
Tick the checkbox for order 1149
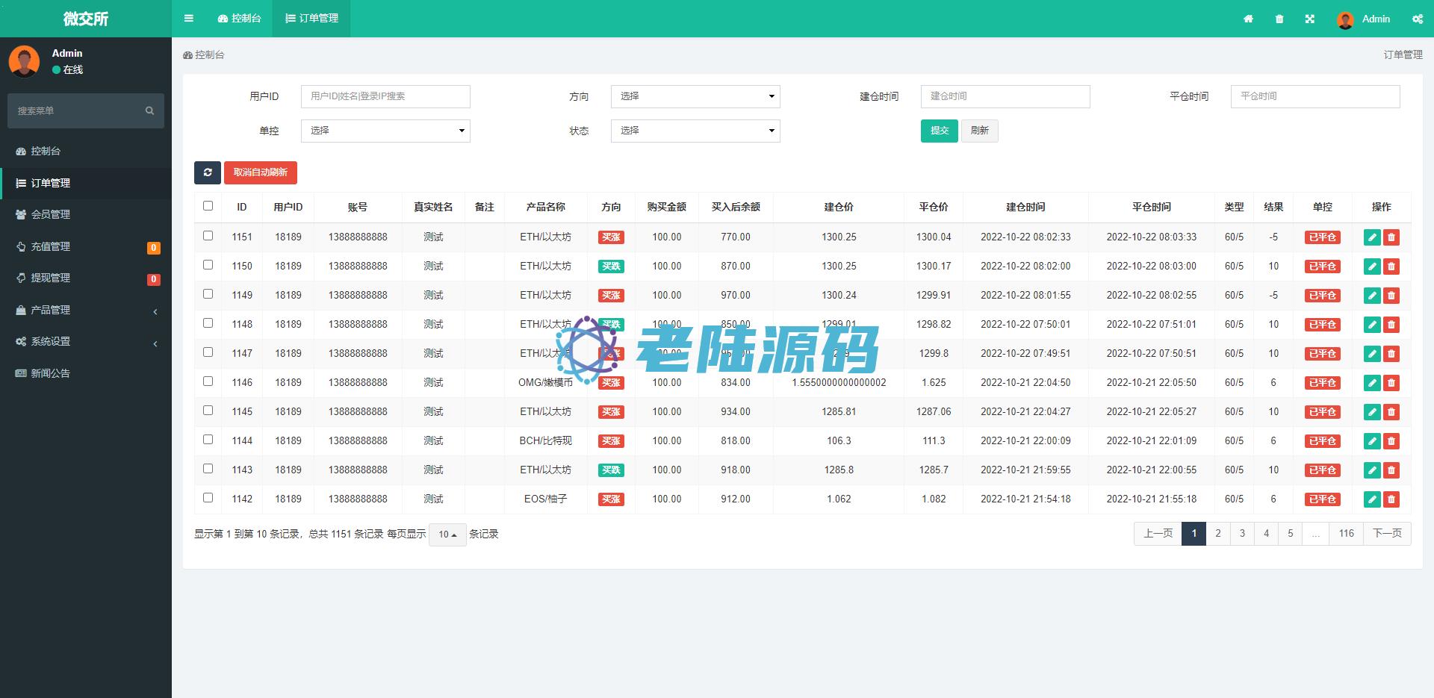(x=208, y=294)
